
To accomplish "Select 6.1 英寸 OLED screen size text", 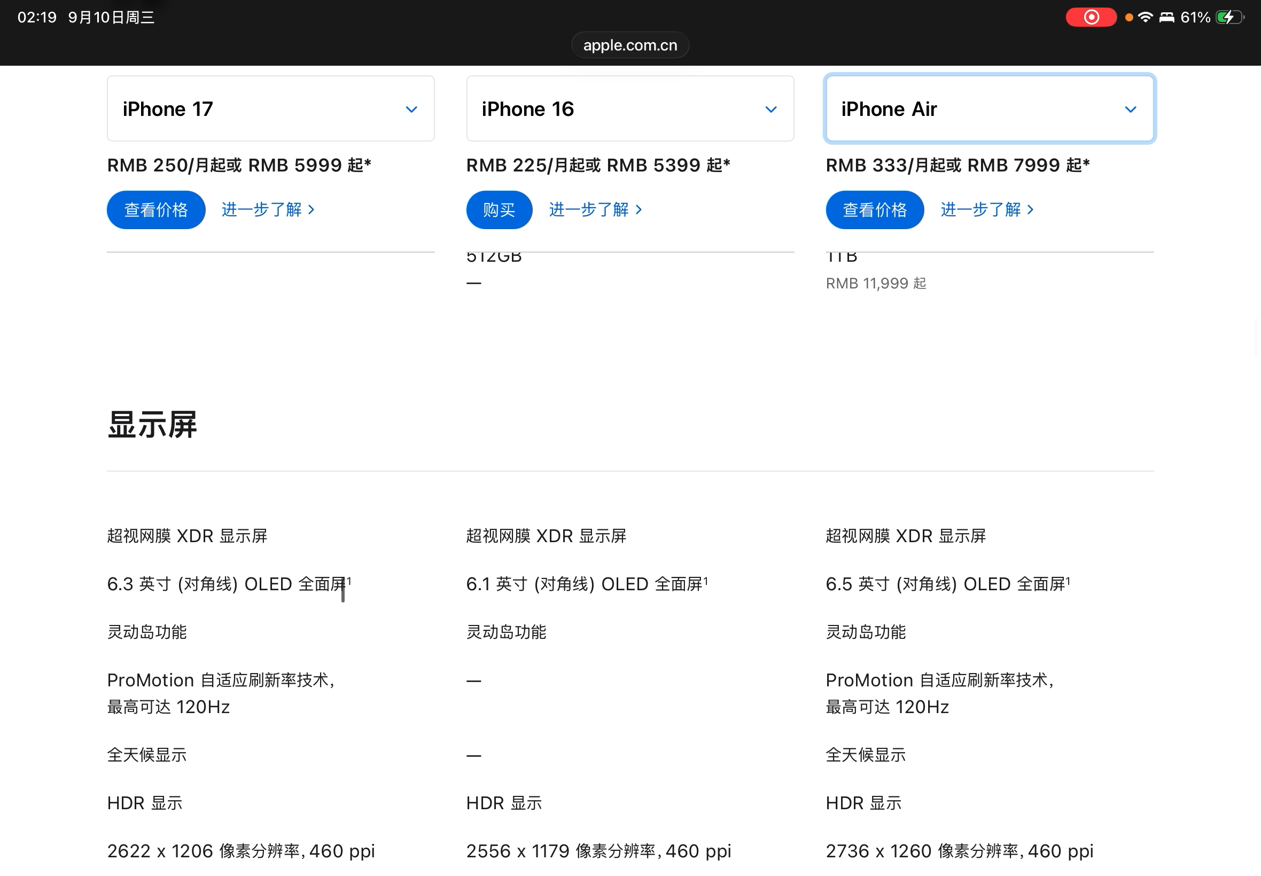I will pos(587,584).
